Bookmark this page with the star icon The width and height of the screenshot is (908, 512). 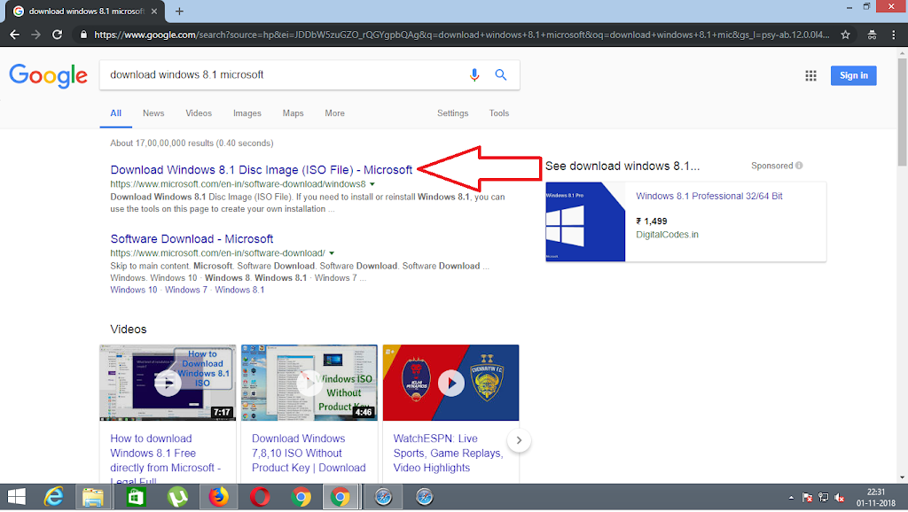(846, 35)
